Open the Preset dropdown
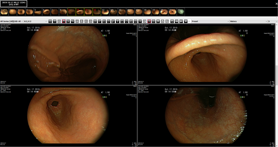Screen dimensions: 278x147 (x=210, y=21)
